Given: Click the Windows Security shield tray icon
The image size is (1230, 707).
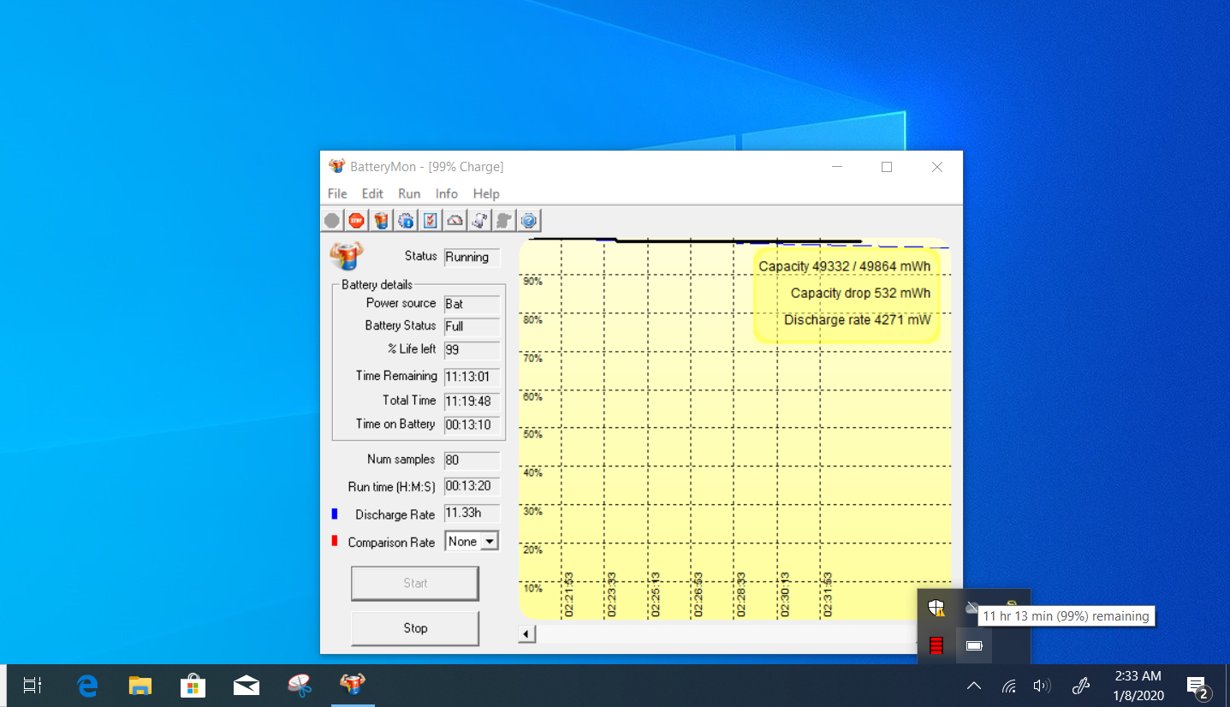Looking at the screenshot, I should click(936, 608).
